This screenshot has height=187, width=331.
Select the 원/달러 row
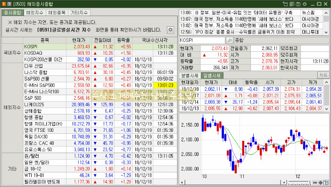click(x=100, y=156)
